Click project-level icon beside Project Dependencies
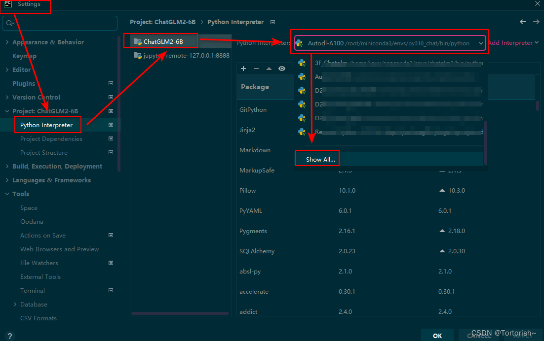This screenshot has height=341, width=544. [x=111, y=138]
